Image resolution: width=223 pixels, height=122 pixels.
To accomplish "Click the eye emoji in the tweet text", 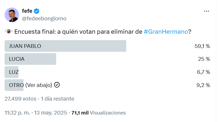I will (9, 32).
